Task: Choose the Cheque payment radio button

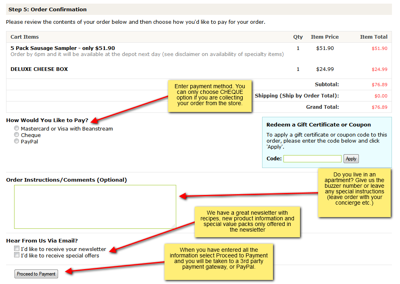Action: point(17,135)
